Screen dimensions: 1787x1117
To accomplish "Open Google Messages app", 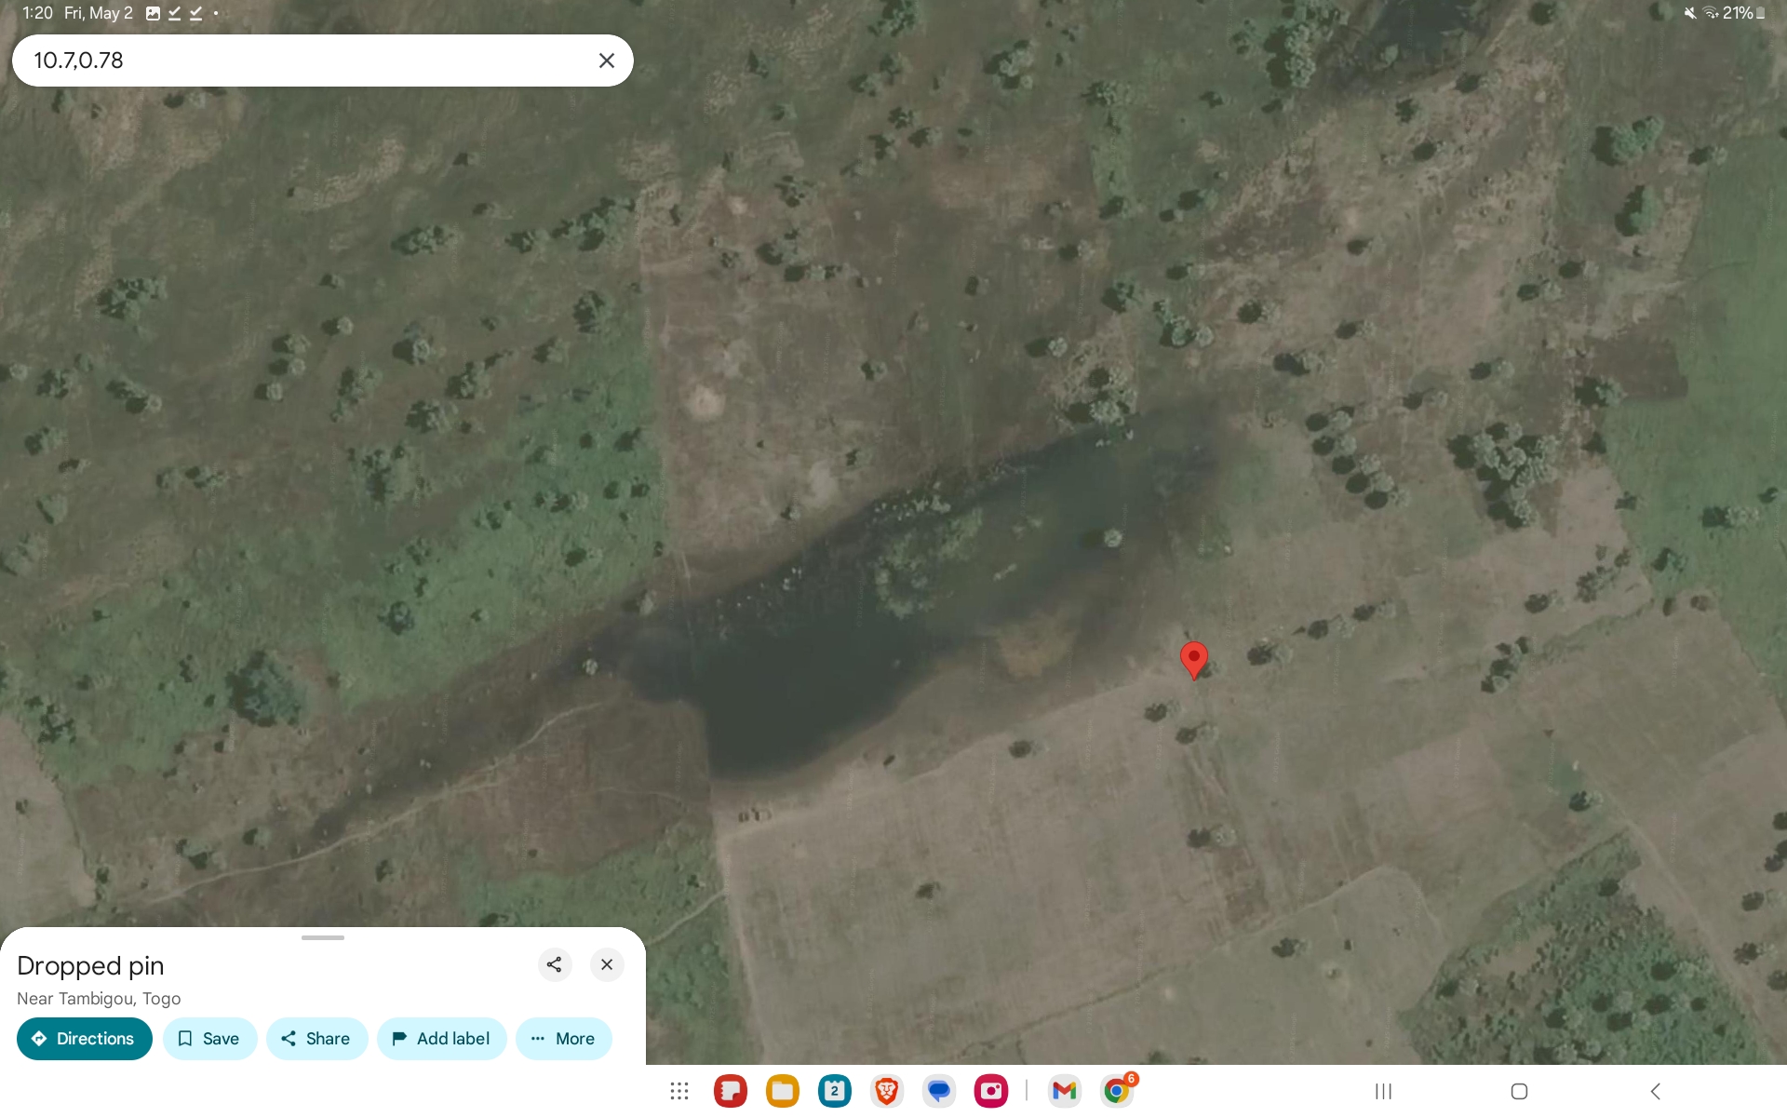I will pyautogui.click(x=939, y=1091).
